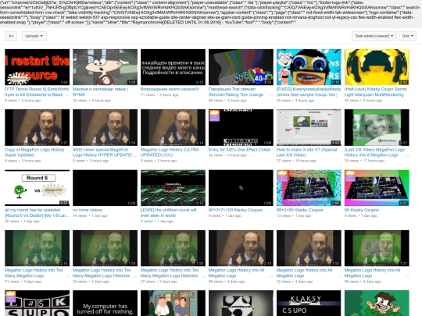Open thumbnail above '88+2=90 Klasky Csupos'
422x316 pixels.
(309, 187)
